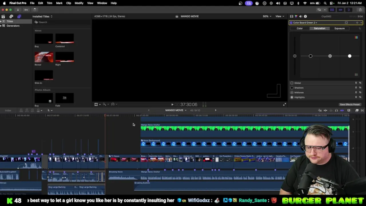Click the Import Media arrow button
This screenshot has width=366, height=206.
[18, 10]
